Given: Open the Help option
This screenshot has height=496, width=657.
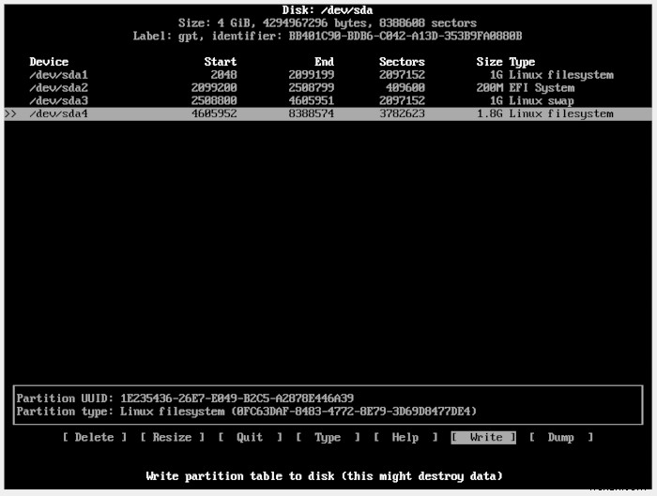Looking at the screenshot, I should coord(405,438).
